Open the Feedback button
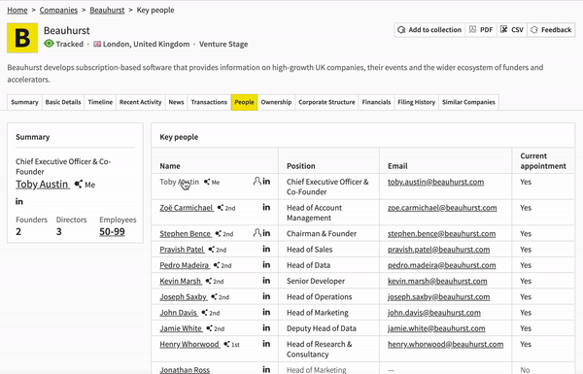 [x=551, y=30]
